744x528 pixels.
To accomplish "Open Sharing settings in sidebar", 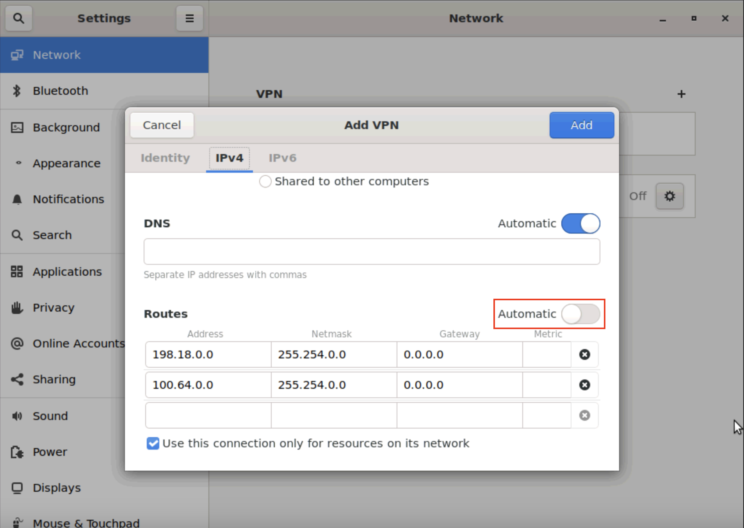I will [x=62, y=379].
